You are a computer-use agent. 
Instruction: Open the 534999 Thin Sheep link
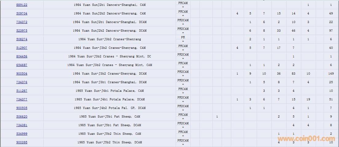(22, 134)
